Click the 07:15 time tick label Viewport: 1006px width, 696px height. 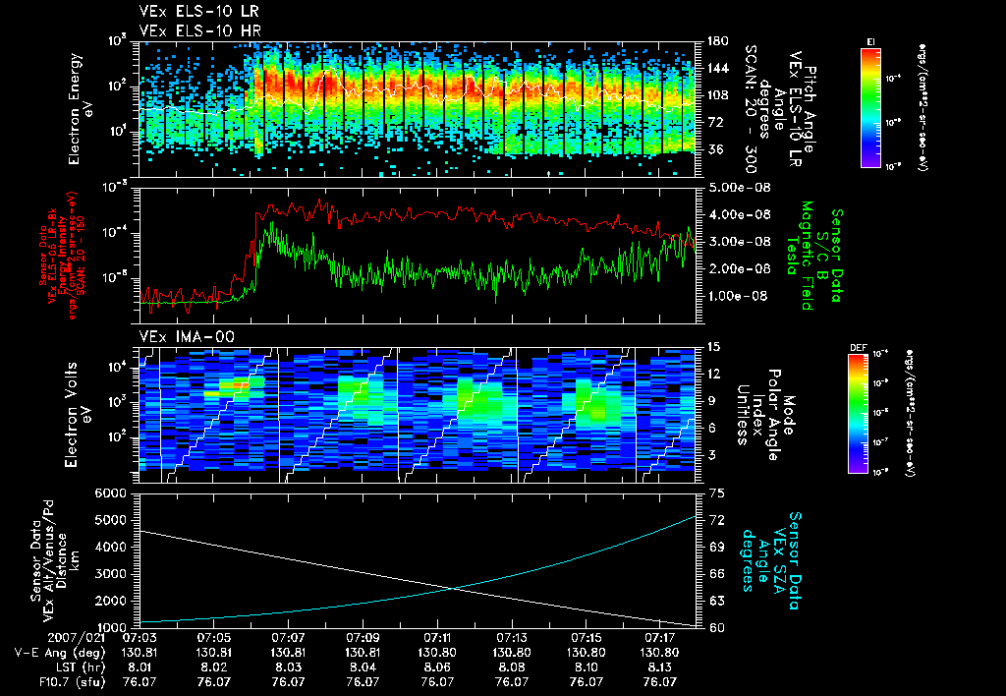coord(586,638)
